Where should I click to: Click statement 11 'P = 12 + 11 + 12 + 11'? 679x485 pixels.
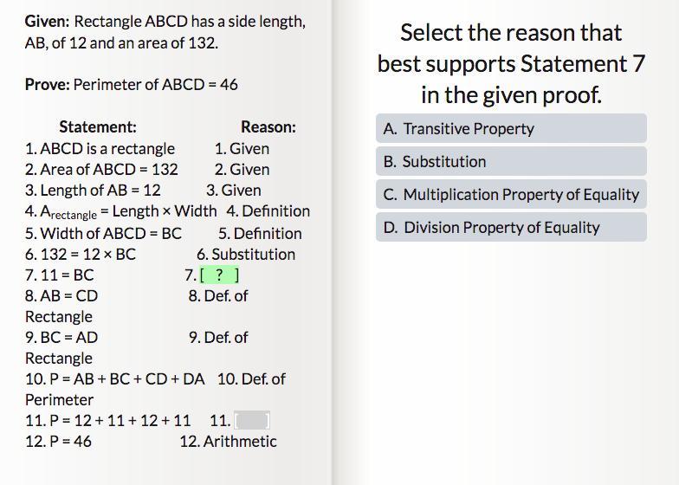108,421
